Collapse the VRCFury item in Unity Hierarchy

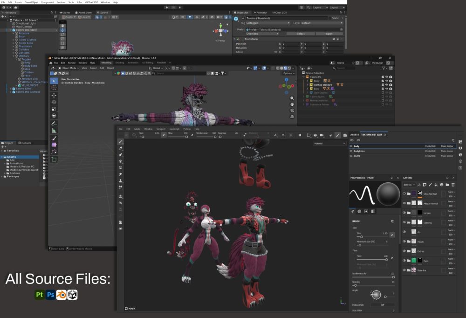coord(14,56)
